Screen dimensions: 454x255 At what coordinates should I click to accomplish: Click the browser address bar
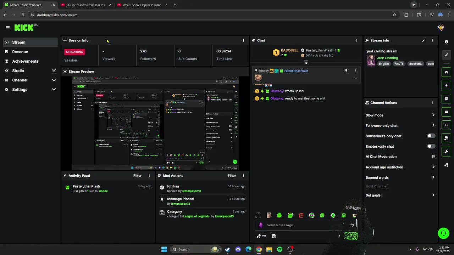209,15
